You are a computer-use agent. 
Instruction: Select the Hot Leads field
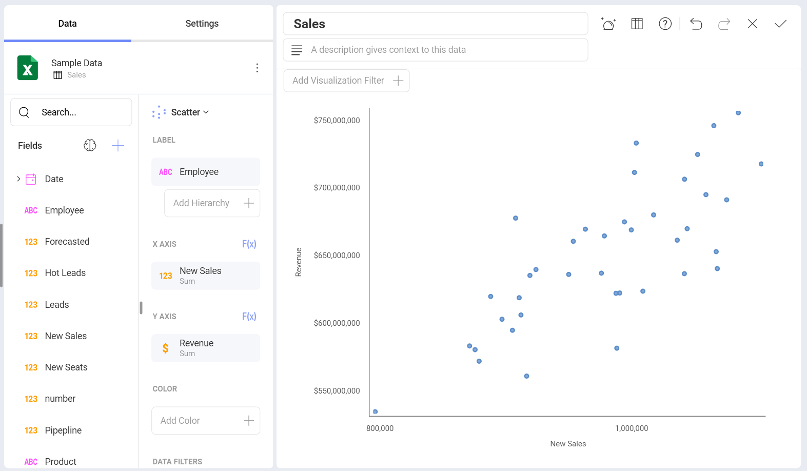65,273
